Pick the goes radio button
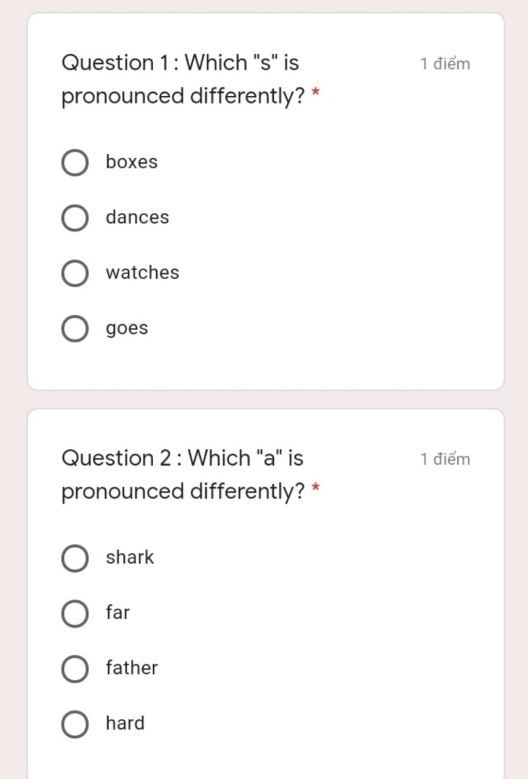Screen dimensions: 528x779 [x=75, y=329]
